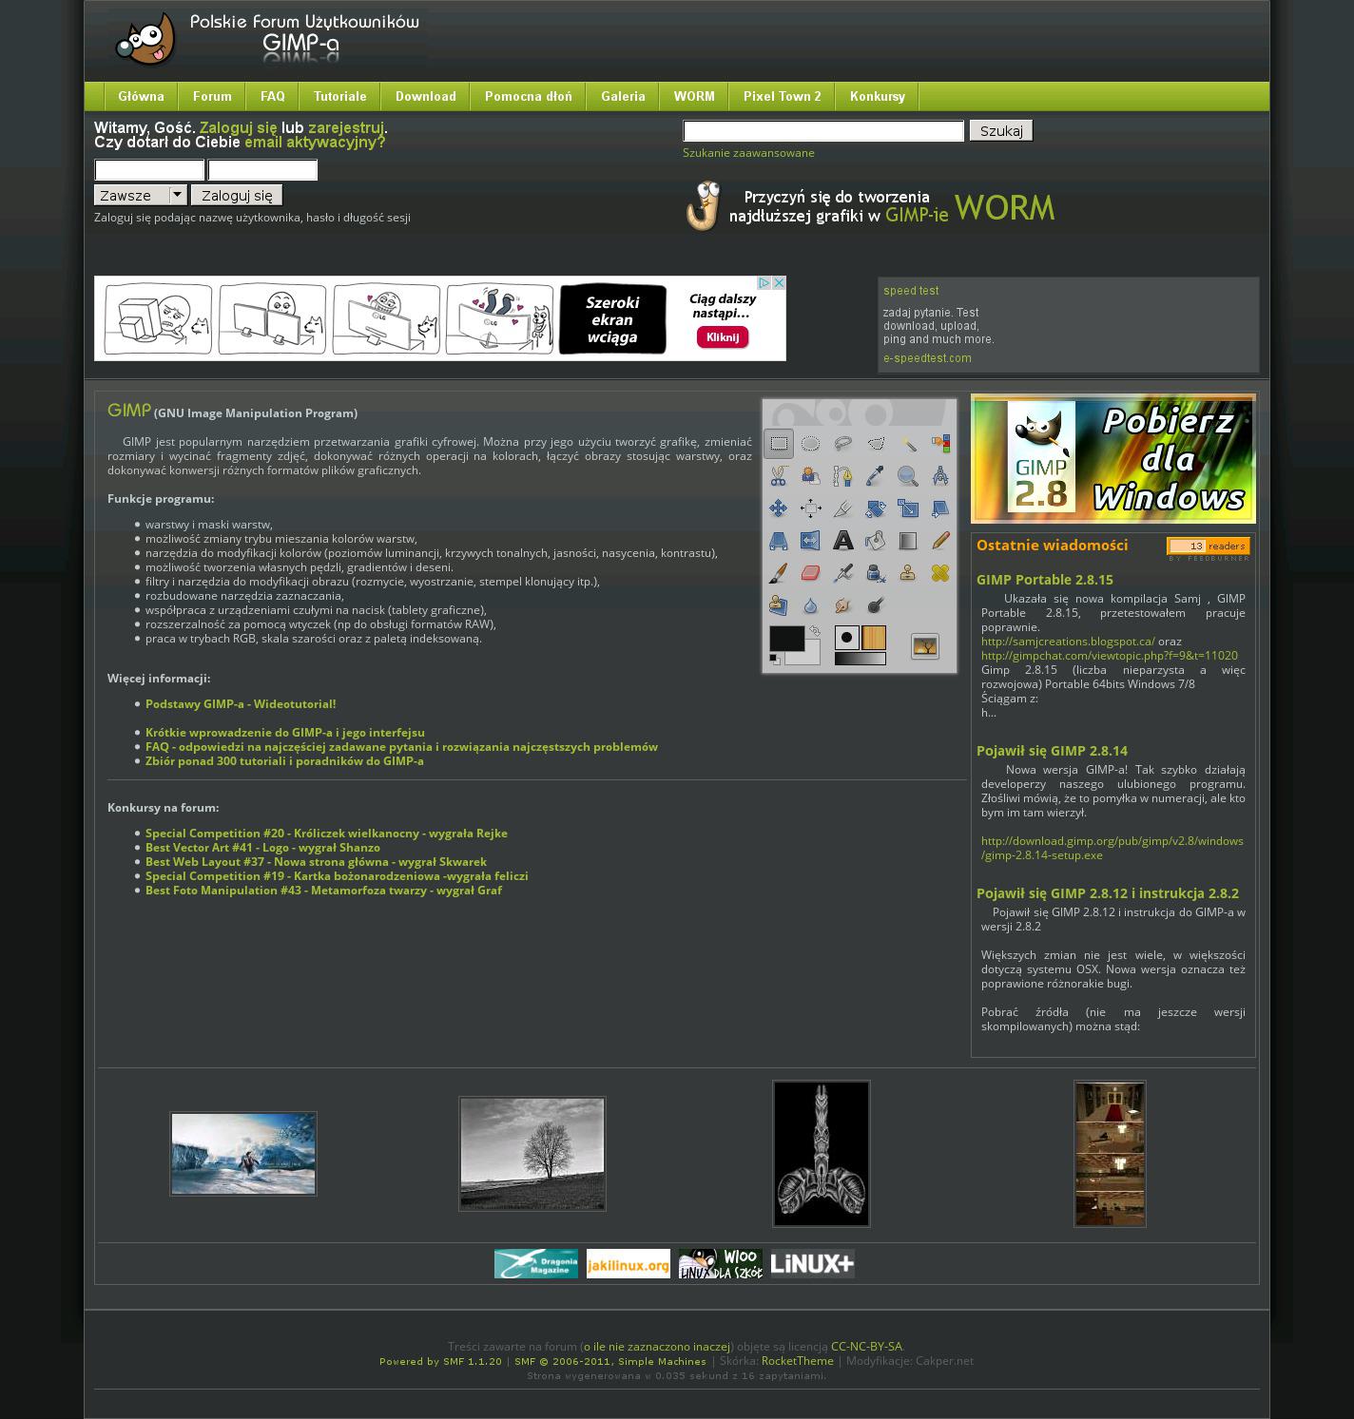Select the Text tool letter A icon
This screenshot has width=1354, height=1419.
pyautogui.click(x=843, y=541)
